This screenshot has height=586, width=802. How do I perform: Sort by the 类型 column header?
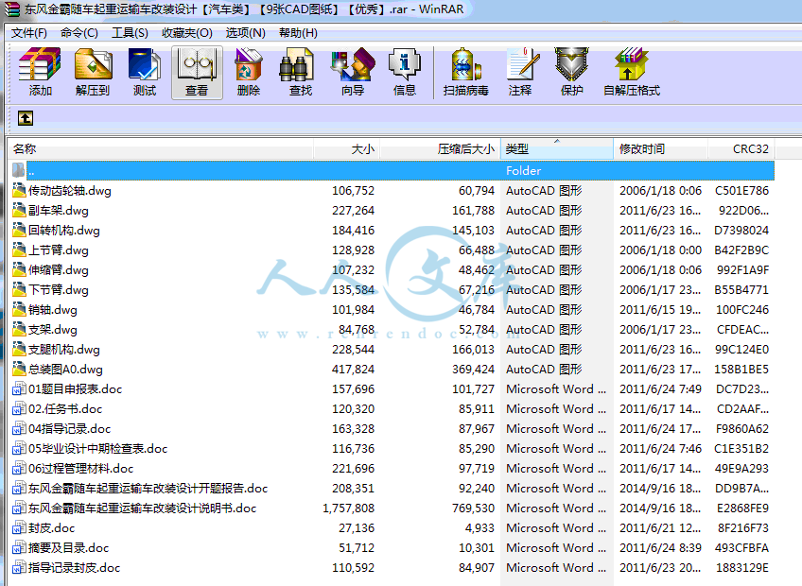(x=557, y=148)
